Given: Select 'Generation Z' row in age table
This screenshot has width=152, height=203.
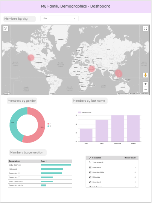Looking at the screenshot, I should click(40, 177).
